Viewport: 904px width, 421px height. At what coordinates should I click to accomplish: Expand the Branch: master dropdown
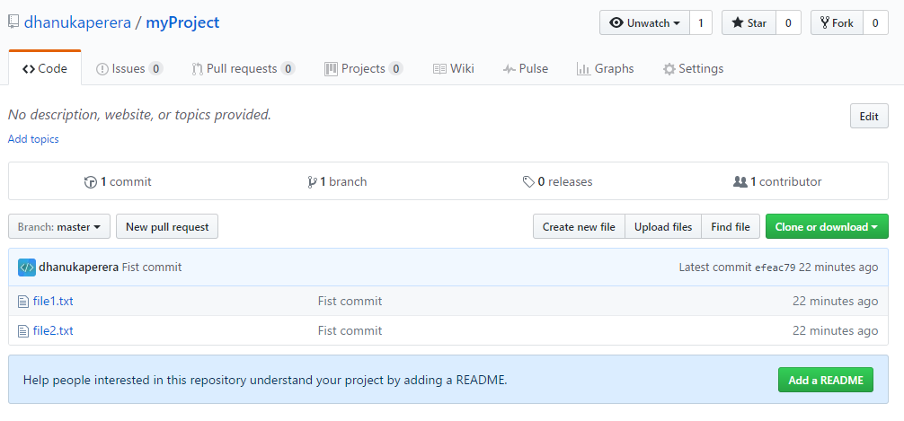coord(59,227)
